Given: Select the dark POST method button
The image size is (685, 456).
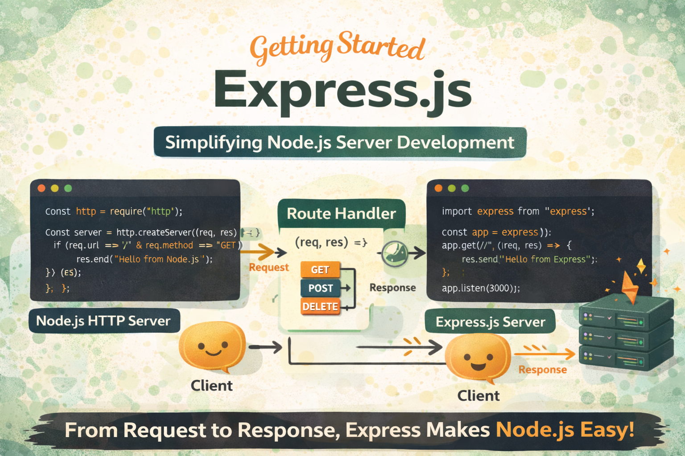Looking at the screenshot, I should (x=320, y=288).
